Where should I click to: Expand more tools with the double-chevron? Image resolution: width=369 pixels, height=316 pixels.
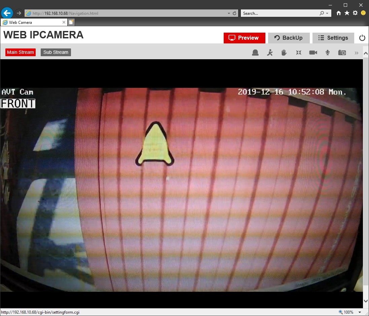[356, 53]
